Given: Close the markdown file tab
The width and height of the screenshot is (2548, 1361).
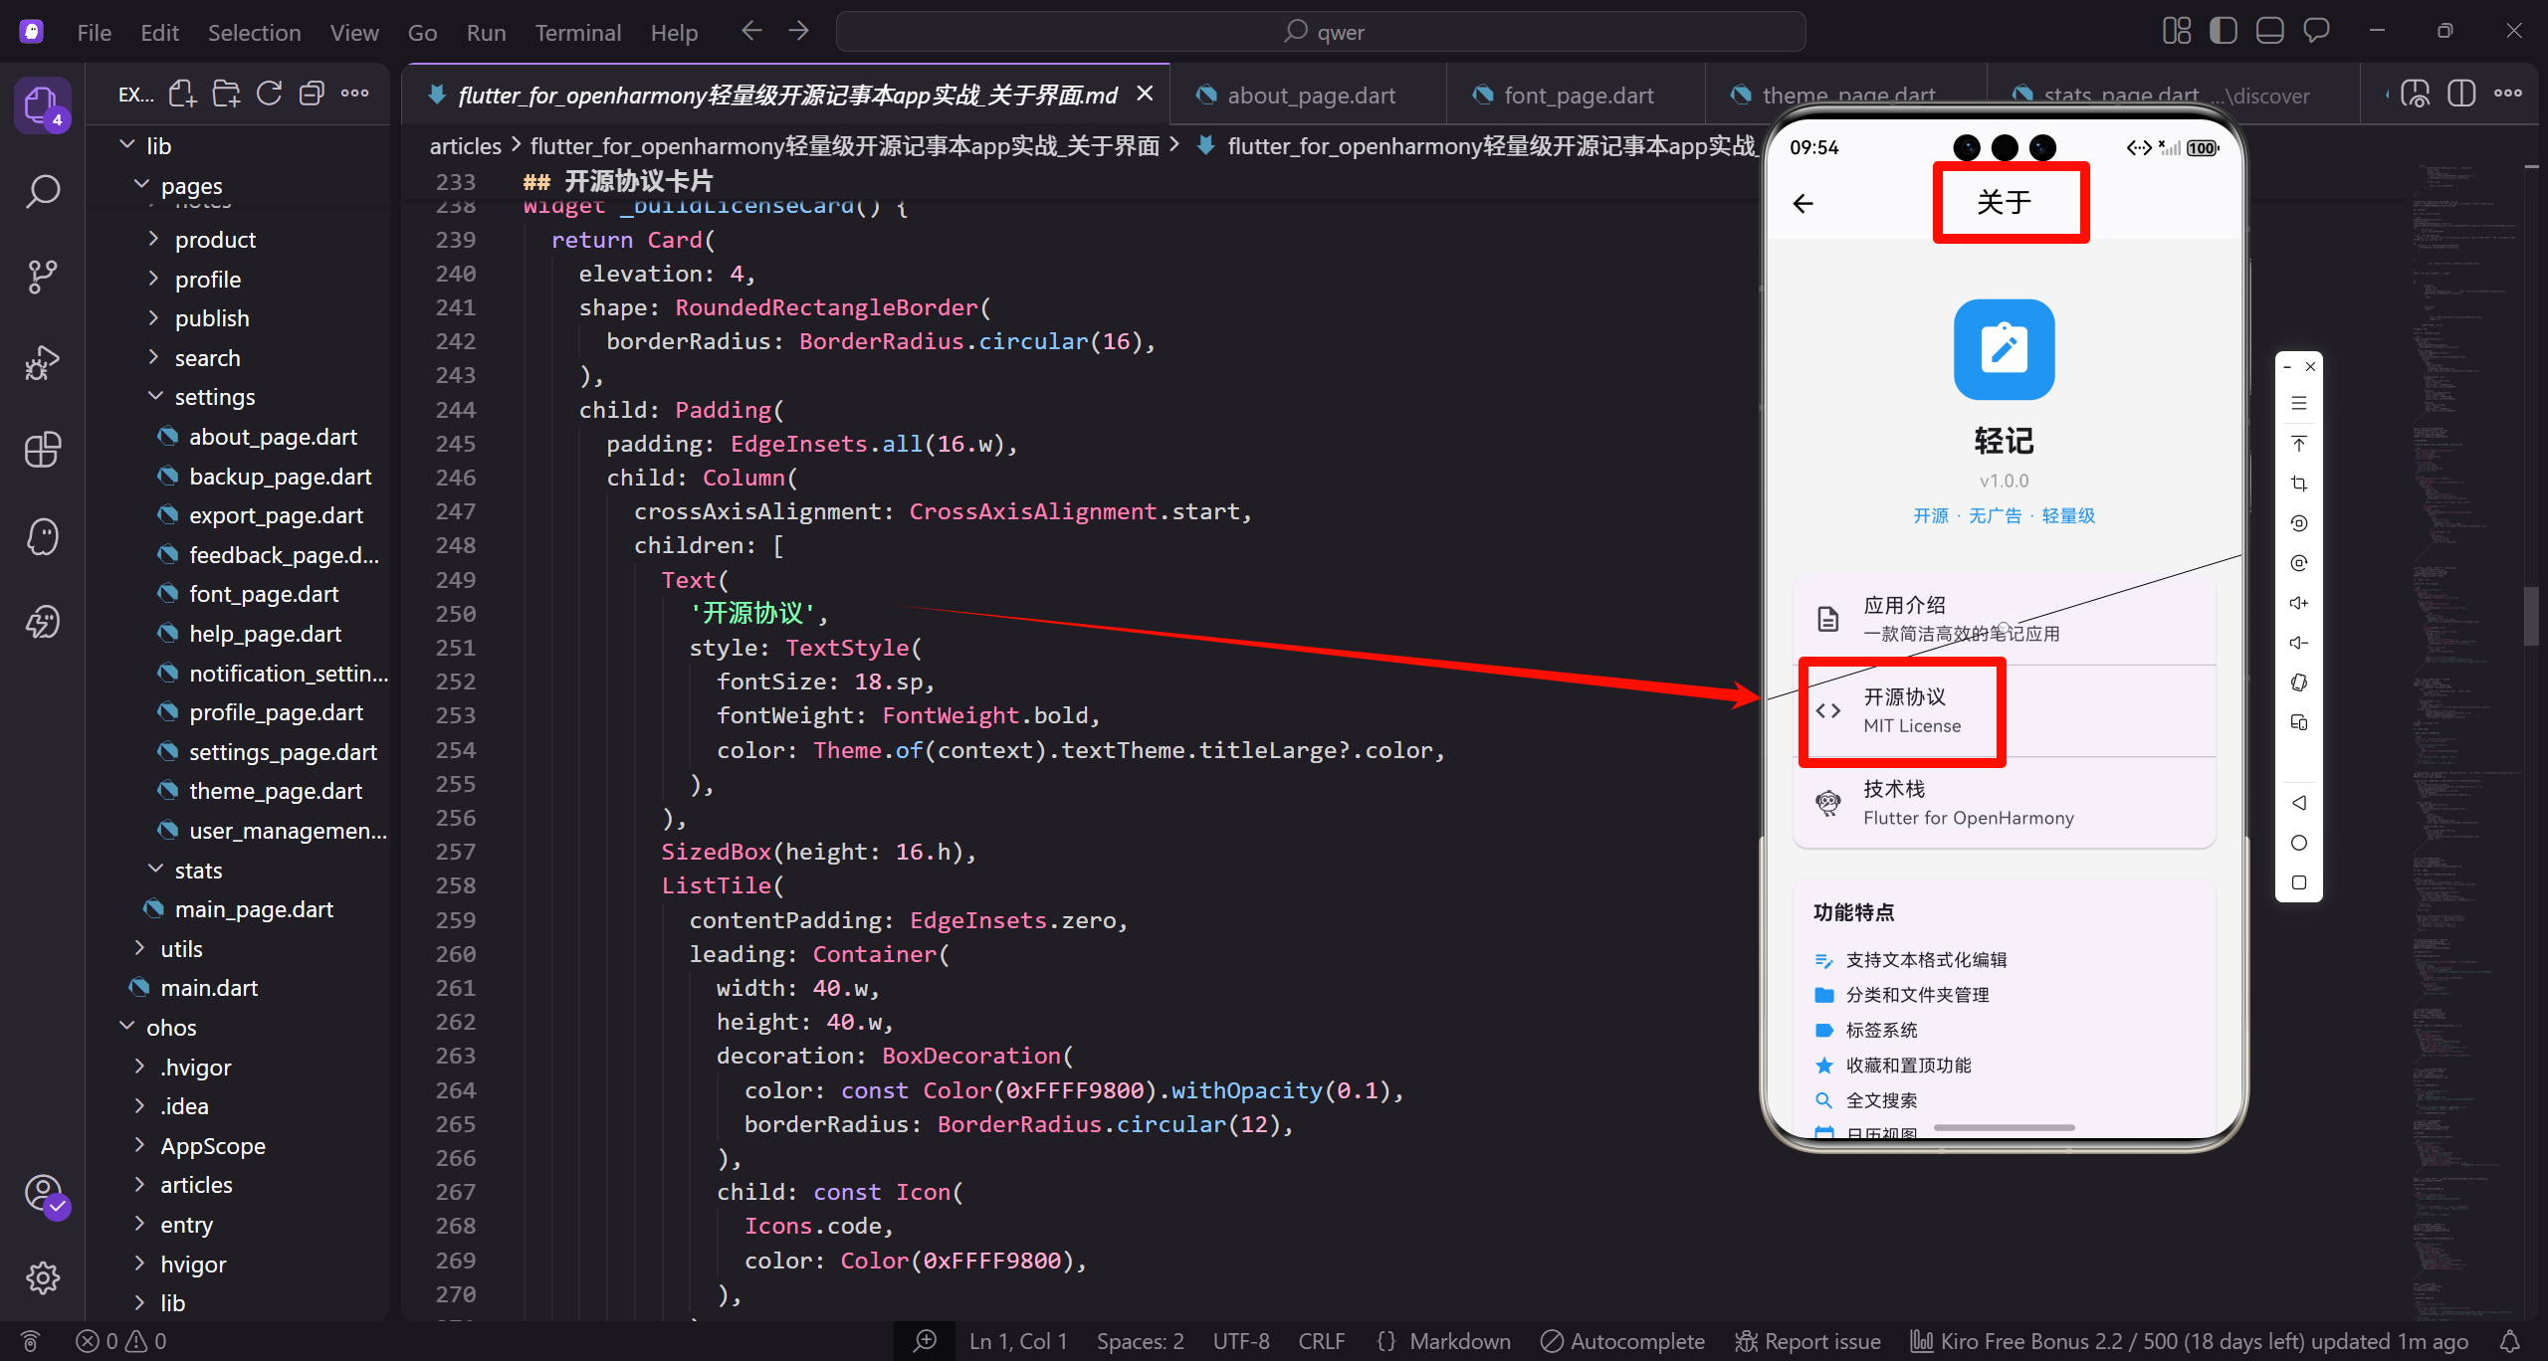Looking at the screenshot, I should (1145, 94).
